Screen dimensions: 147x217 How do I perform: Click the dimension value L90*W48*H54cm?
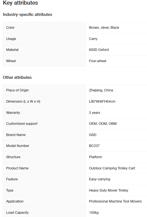pos(102,102)
